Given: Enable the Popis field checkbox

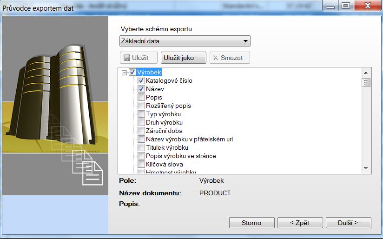Looking at the screenshot, I should click(141, 98).
